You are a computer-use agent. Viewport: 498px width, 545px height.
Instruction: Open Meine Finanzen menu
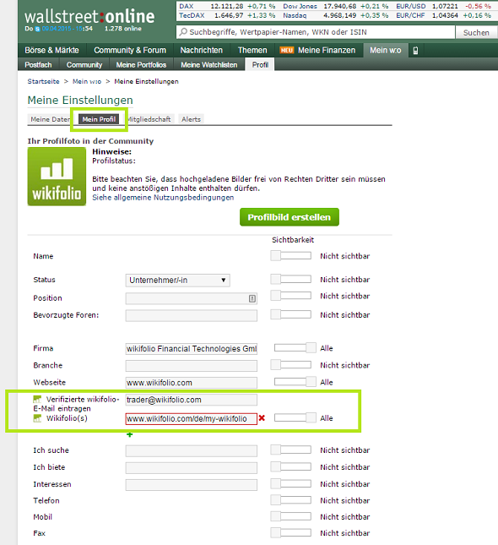tap(318, 51)
